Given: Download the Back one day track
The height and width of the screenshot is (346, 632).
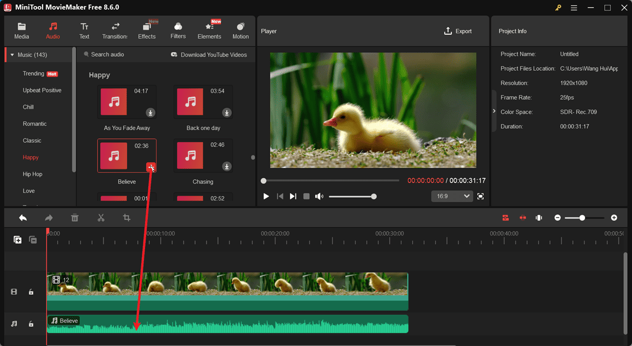Looking at the screenshot, I should (x=226, y=113).
